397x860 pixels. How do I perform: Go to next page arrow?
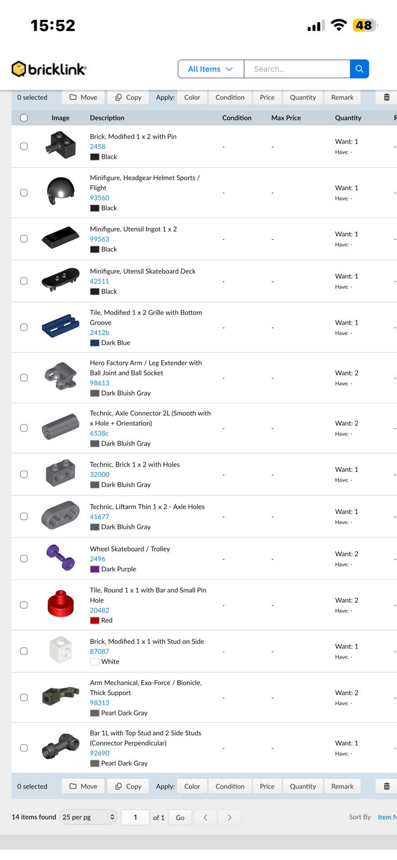229,817
